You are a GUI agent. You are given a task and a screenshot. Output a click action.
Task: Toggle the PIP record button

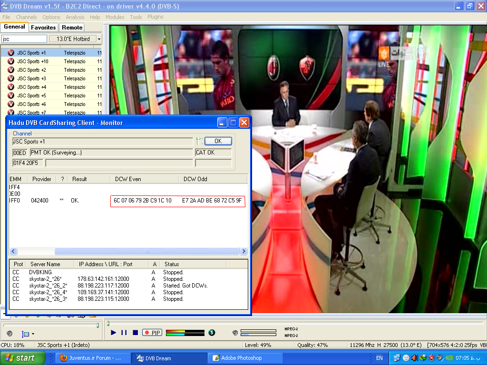(x=152, y=333)
